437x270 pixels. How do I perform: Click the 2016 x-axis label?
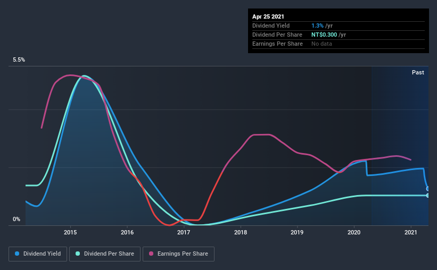(127, 232)
